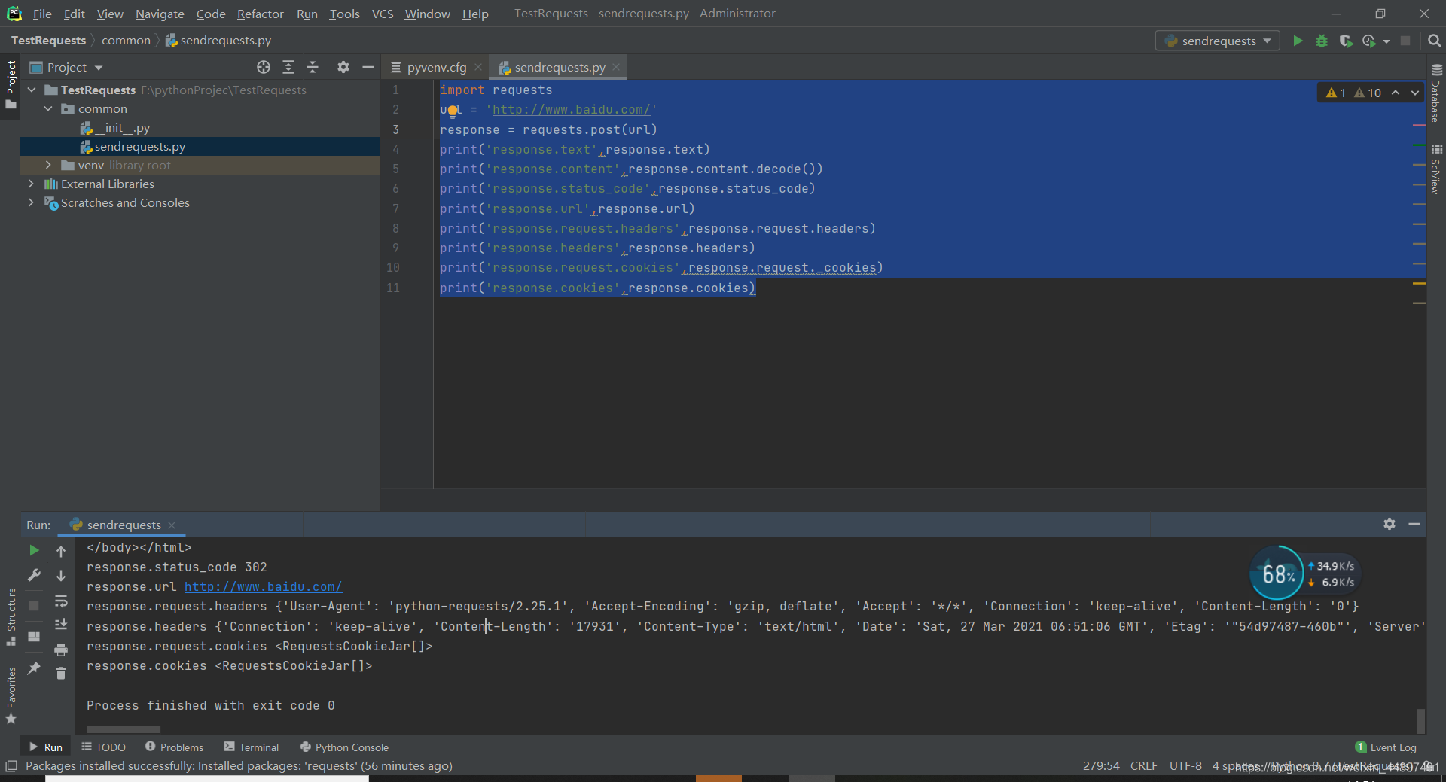
Task: Toggle the Structure side tool window
Action: coord(11,616)
